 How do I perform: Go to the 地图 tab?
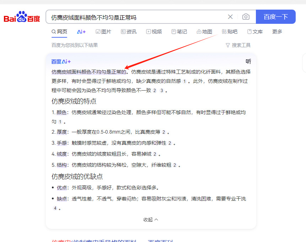(204, 32)
